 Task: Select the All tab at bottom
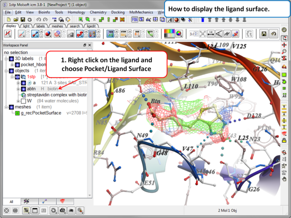tap(12, 202)
